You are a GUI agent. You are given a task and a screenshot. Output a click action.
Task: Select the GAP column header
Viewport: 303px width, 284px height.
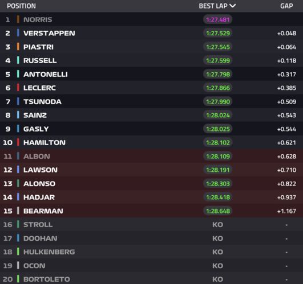pyautogui.click(x=286, y=6)
